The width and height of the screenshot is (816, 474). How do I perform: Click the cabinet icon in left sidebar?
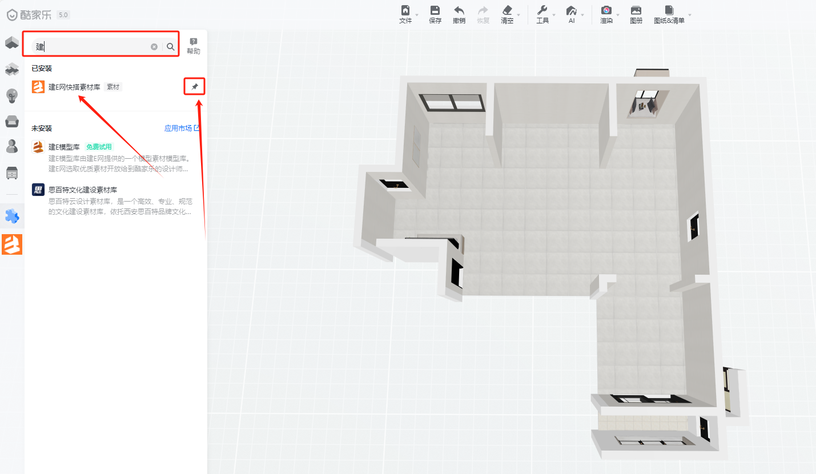point(12,172)
